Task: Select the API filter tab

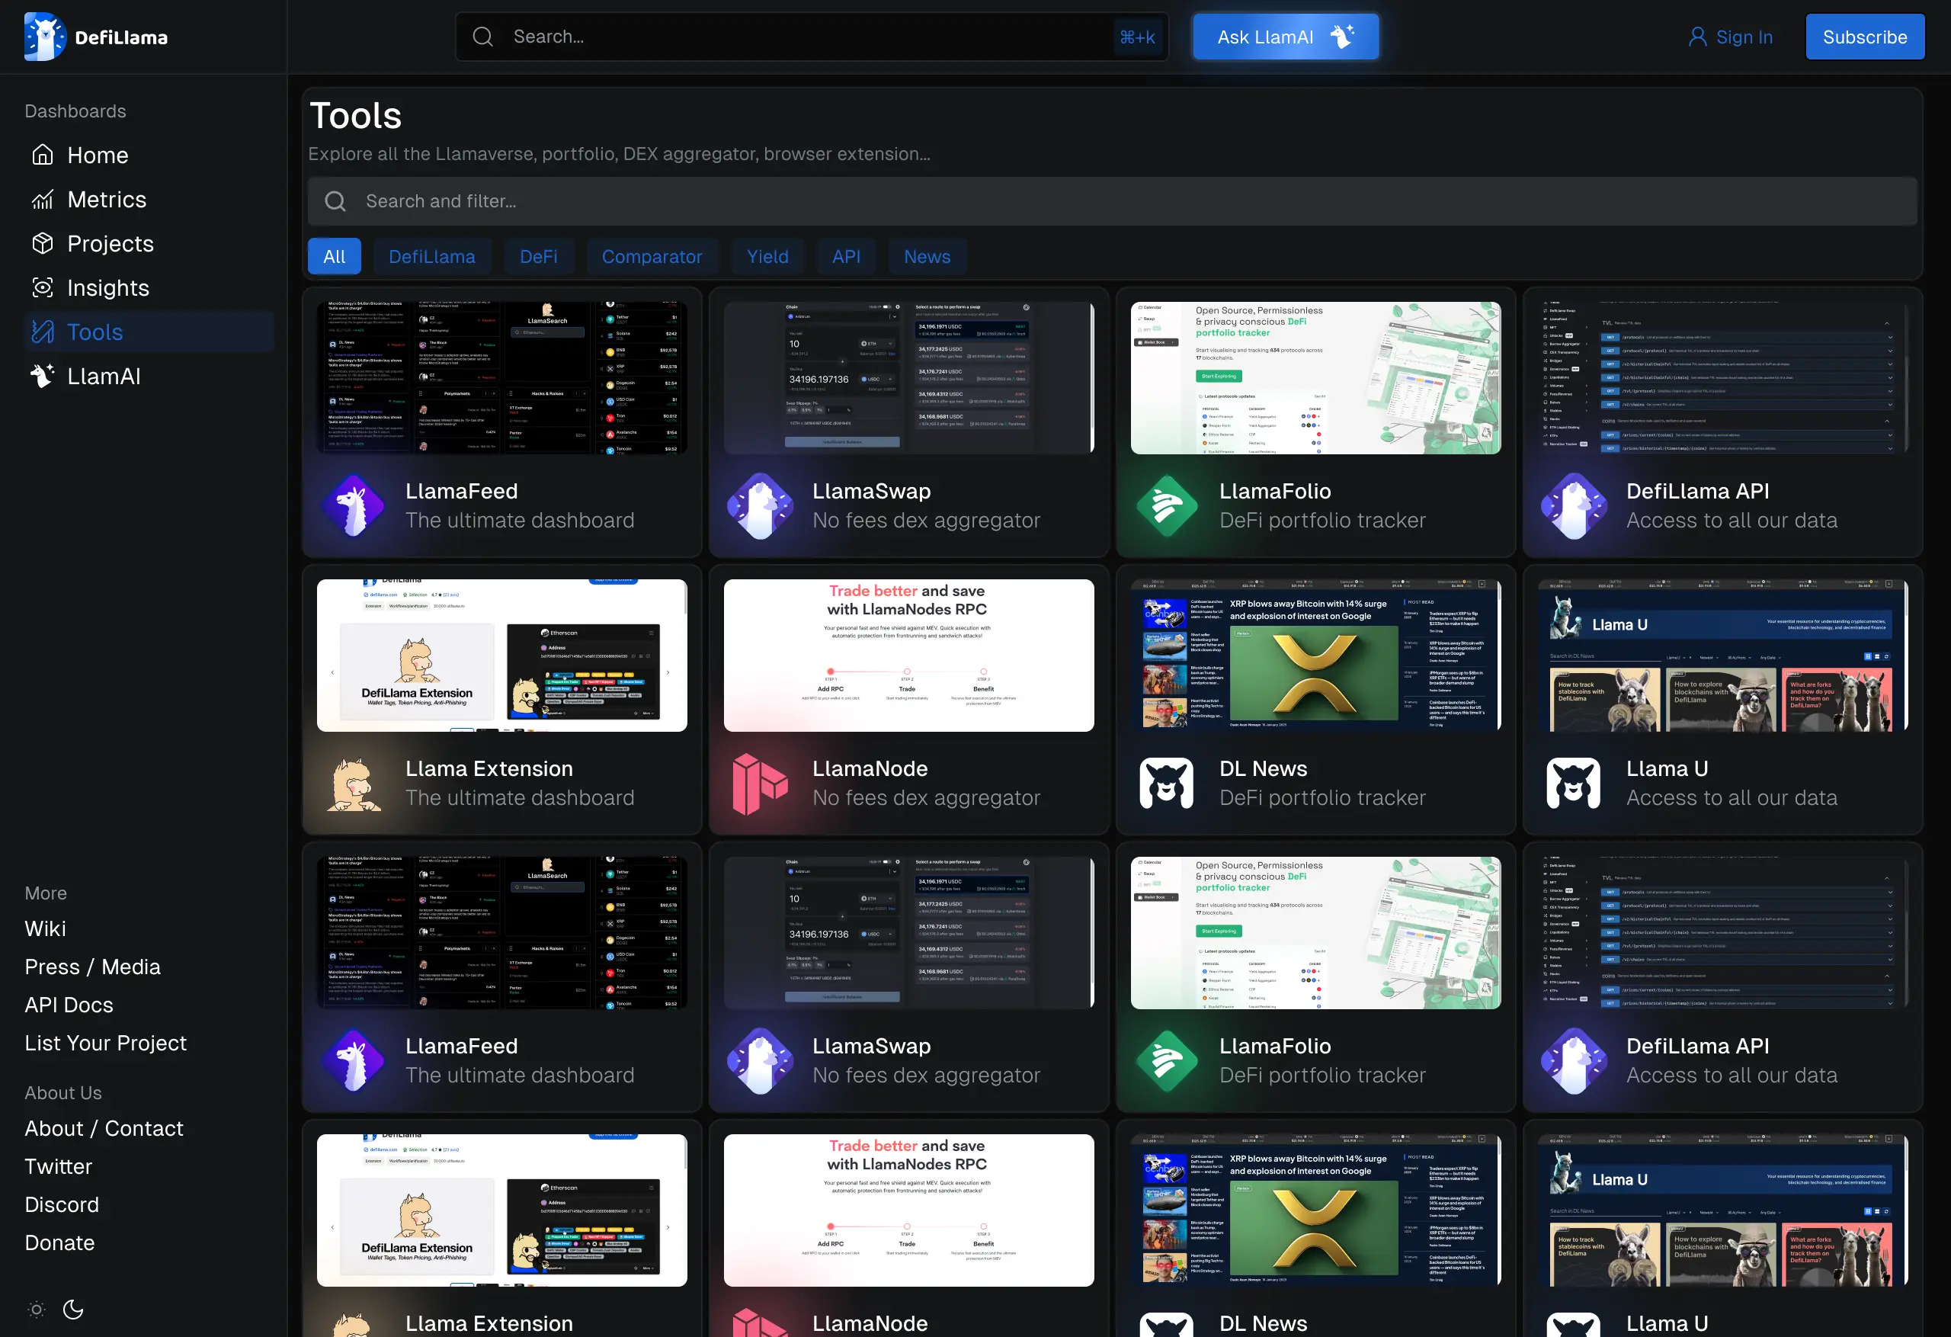Action: click(x=846, y=256)
